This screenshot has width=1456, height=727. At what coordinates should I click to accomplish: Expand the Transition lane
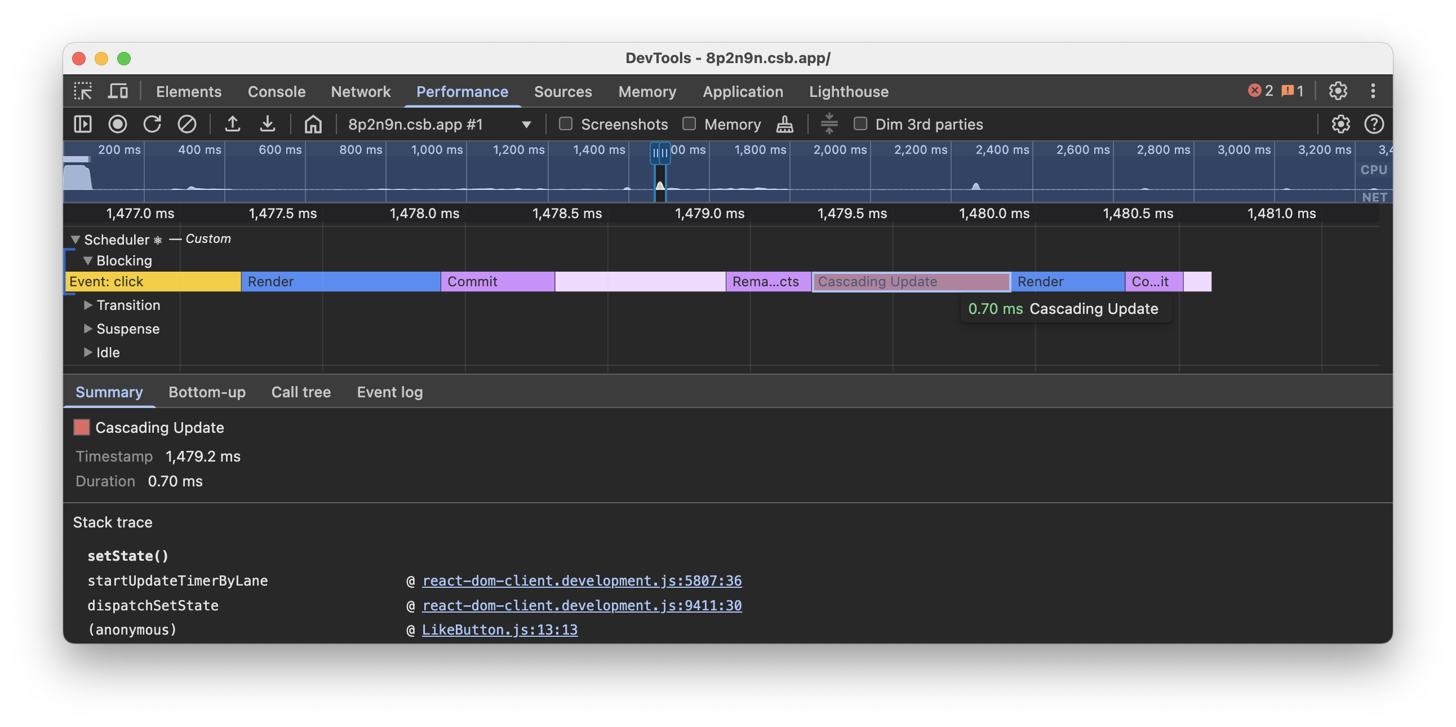pyautogui.click(x=88, y=305)
